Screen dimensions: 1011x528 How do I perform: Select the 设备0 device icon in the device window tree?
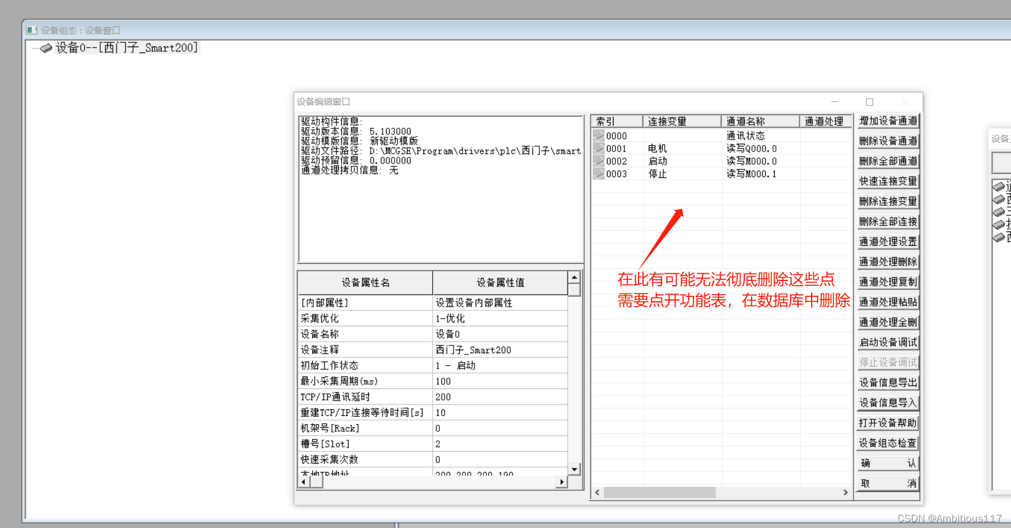pyautogui.click(x=46, y=48)
